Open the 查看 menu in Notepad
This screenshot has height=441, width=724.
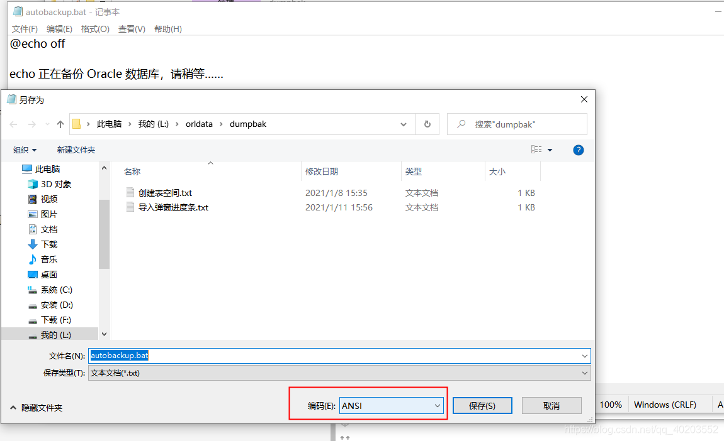(132, 28)
